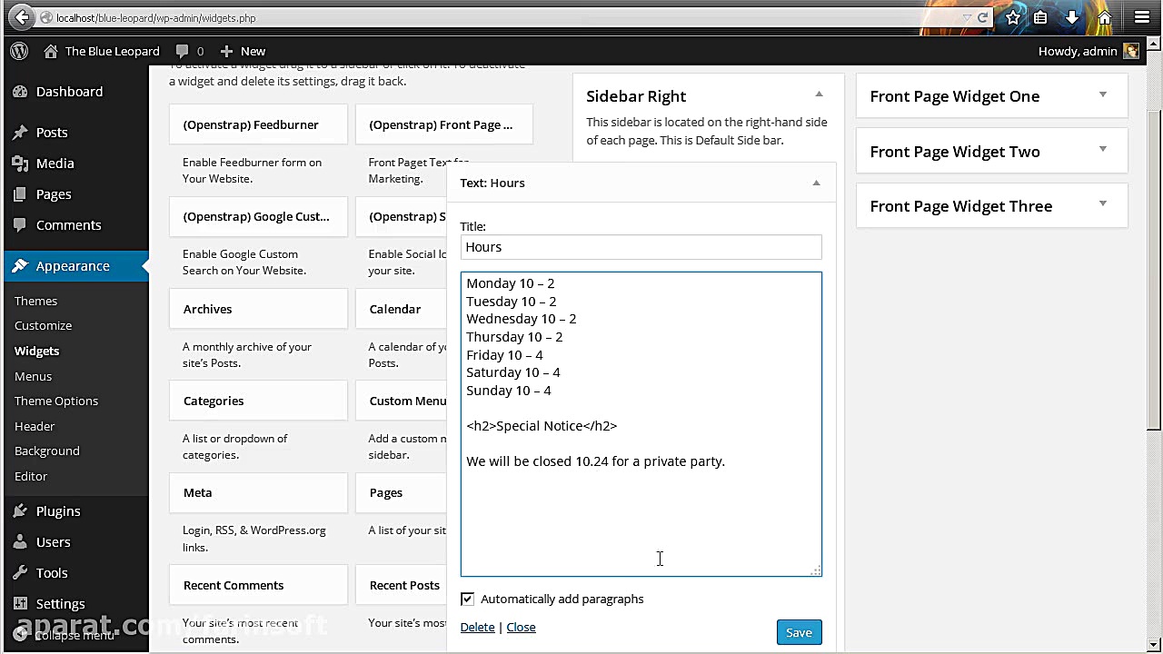
Task: Select the Meta widget
Action: (x=258, y=492)
